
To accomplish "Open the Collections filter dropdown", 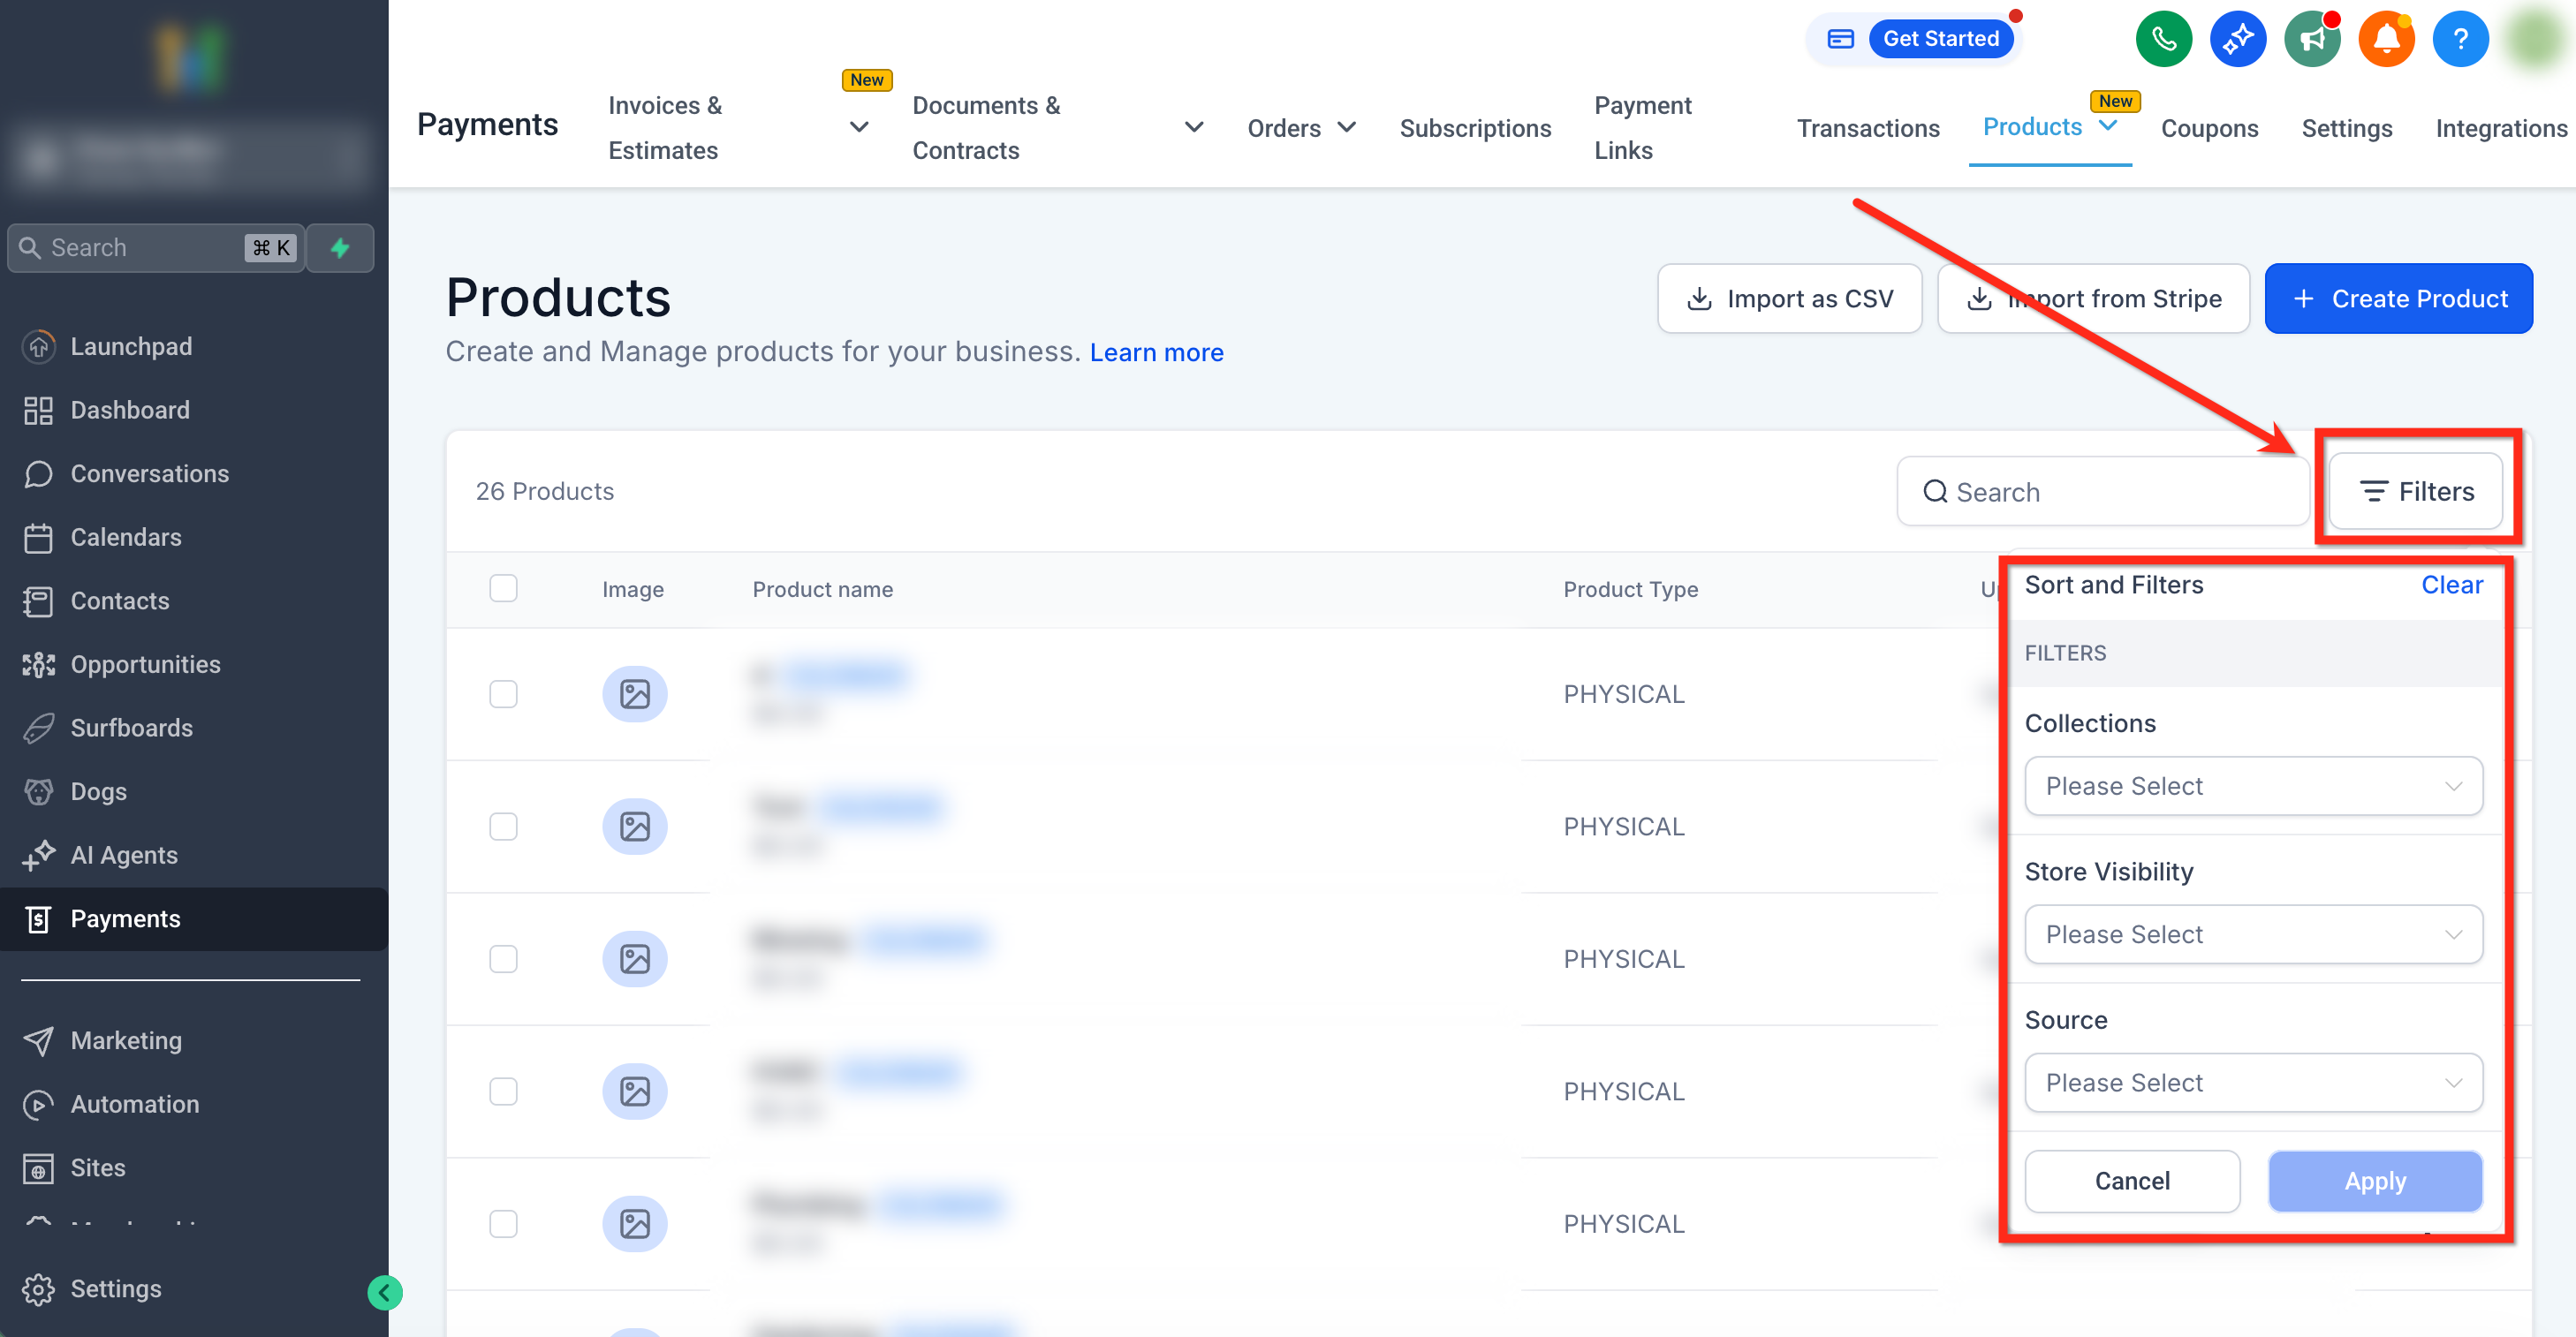I will [2252, 786].
